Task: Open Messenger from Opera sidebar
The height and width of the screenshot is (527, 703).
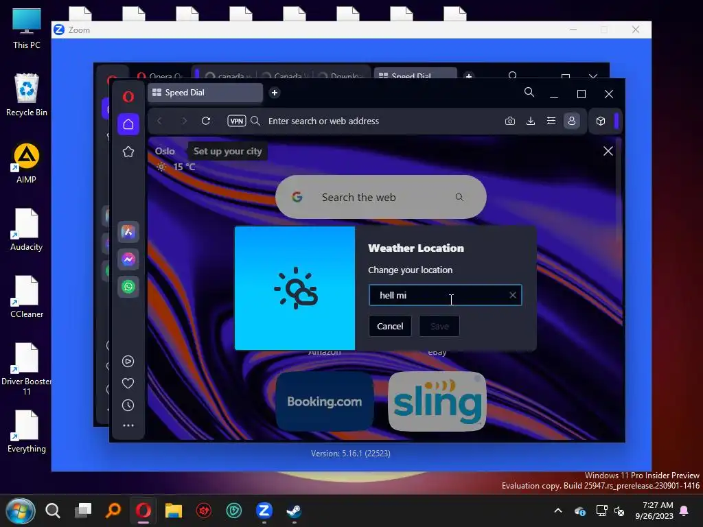Action: click(128, 259)
